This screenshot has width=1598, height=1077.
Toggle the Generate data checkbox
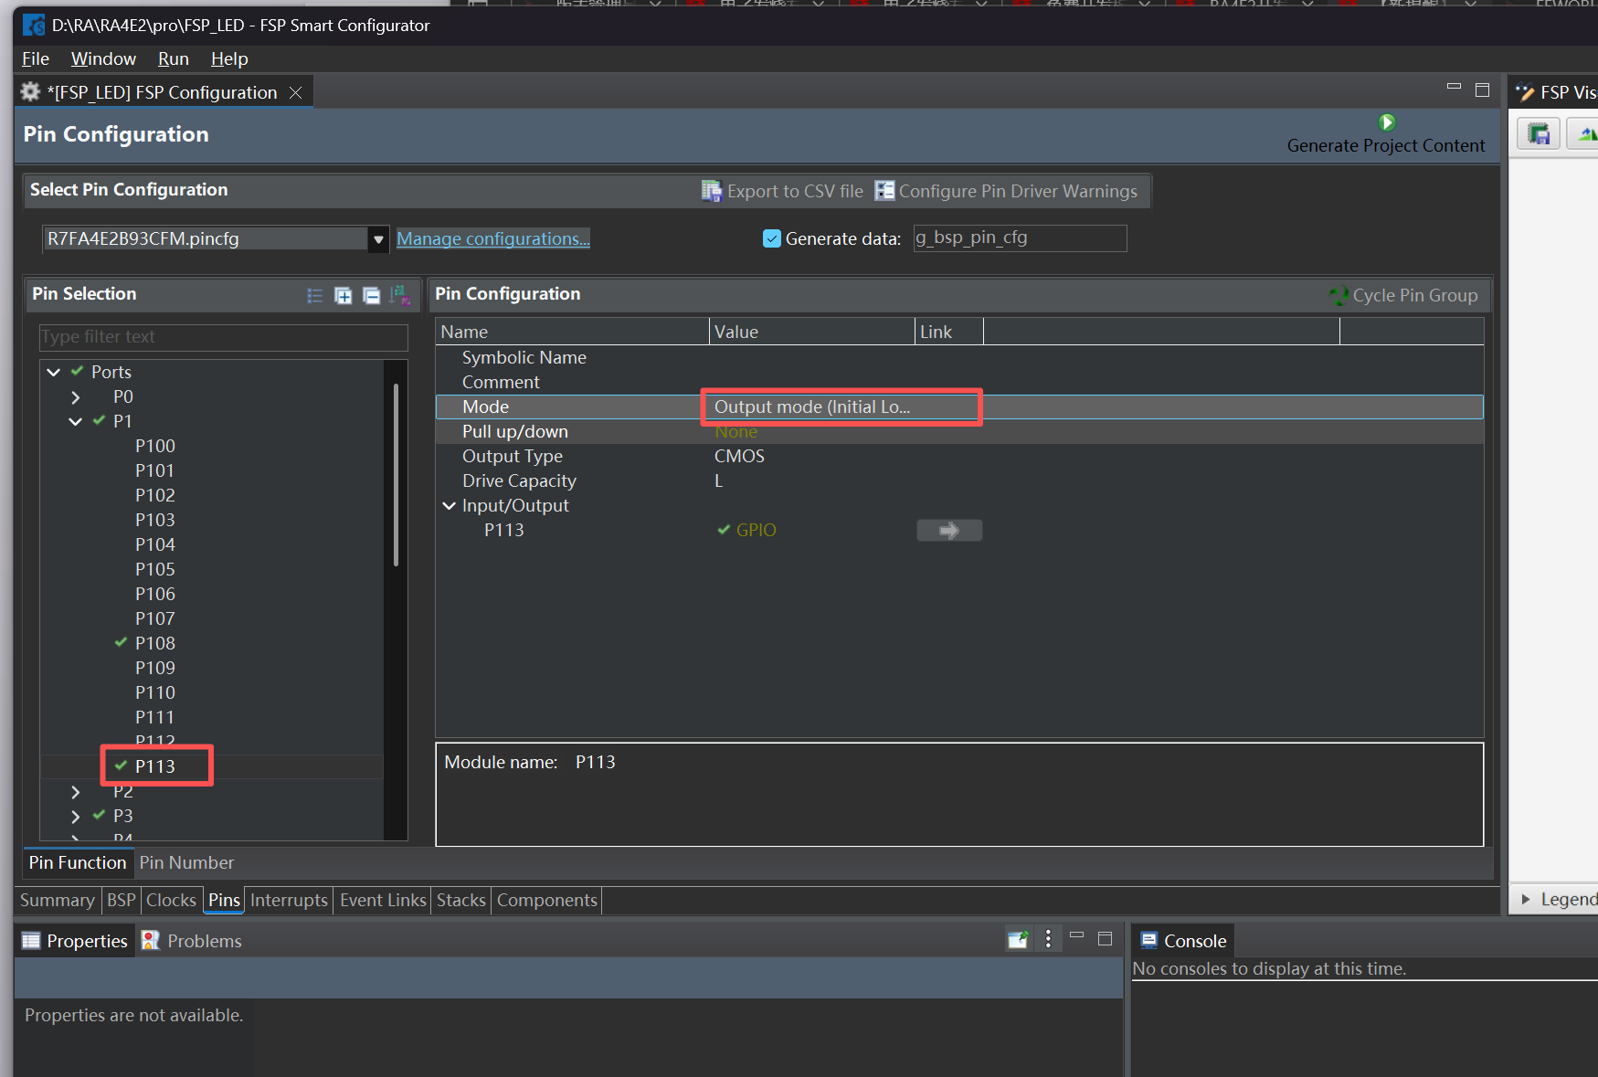click(772, 238)
